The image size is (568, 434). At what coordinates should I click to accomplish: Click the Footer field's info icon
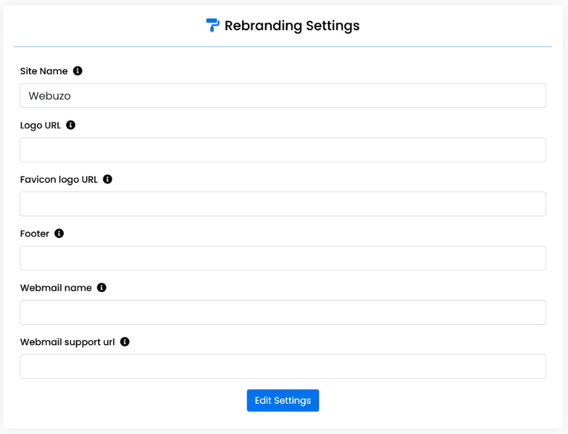(x=59, y=233)
